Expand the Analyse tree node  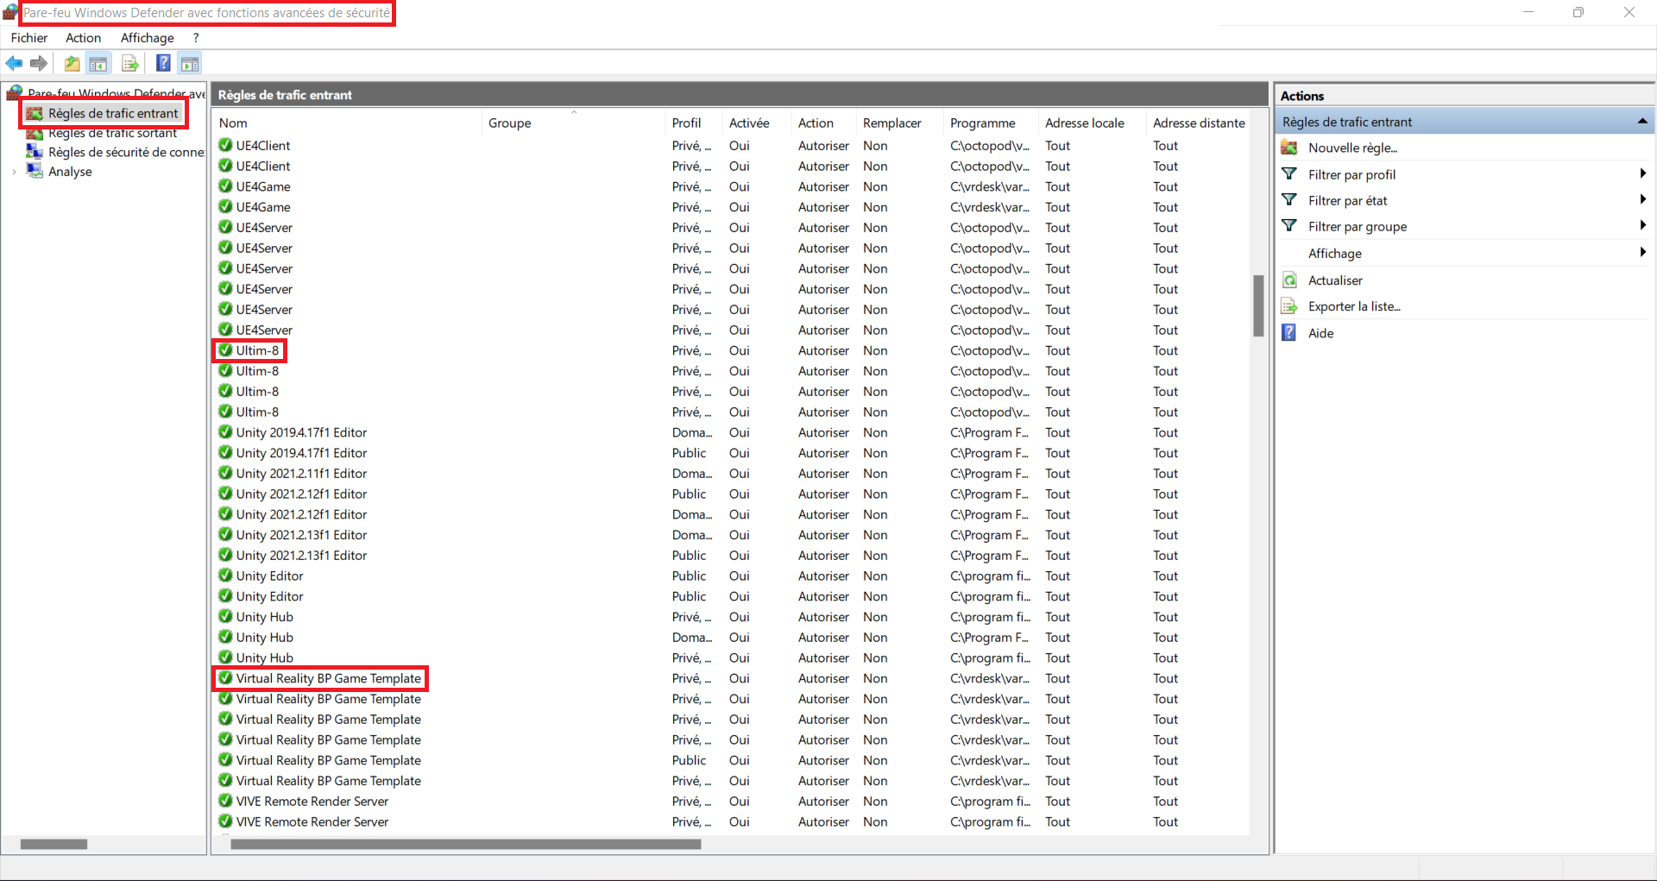(14, 172)
